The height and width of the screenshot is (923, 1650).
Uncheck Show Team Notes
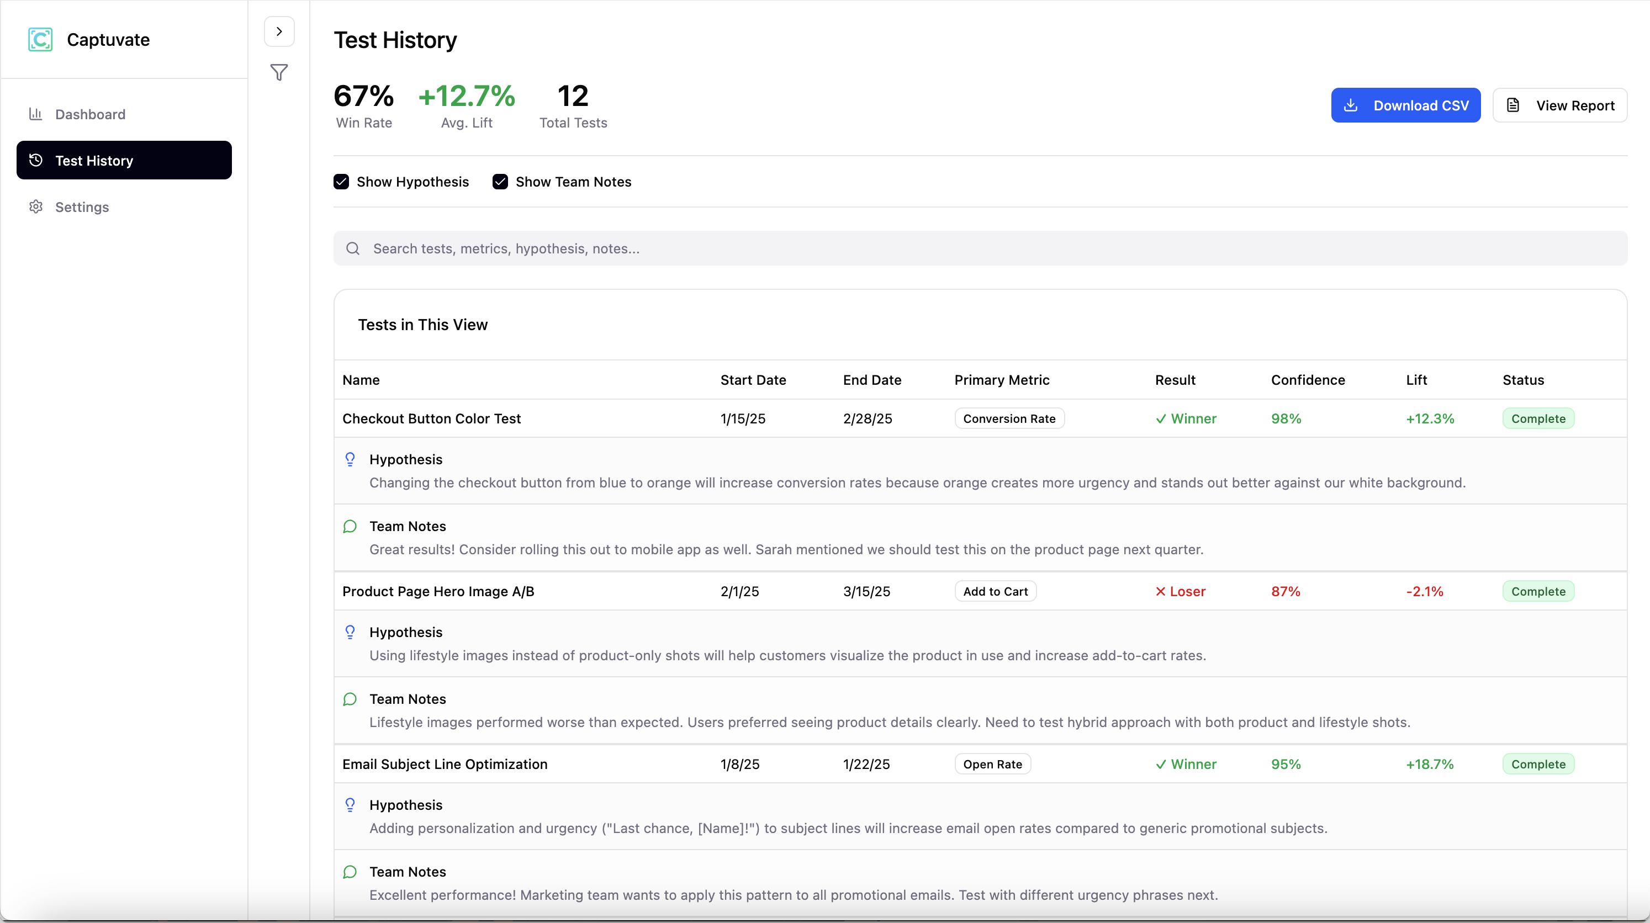click(x=500, y=181)
